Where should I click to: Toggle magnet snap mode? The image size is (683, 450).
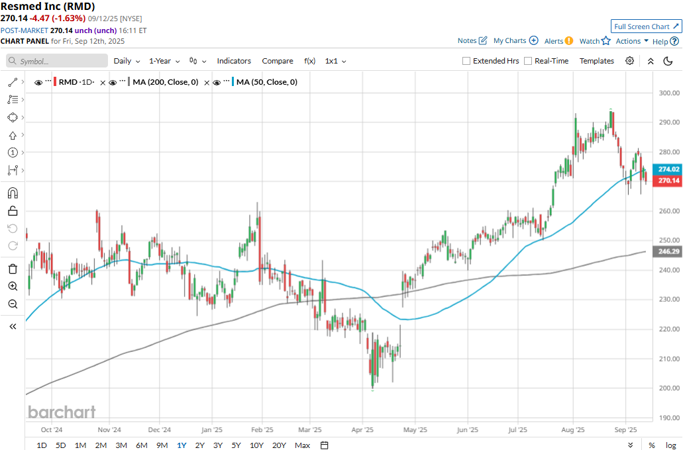click(13, 193)
